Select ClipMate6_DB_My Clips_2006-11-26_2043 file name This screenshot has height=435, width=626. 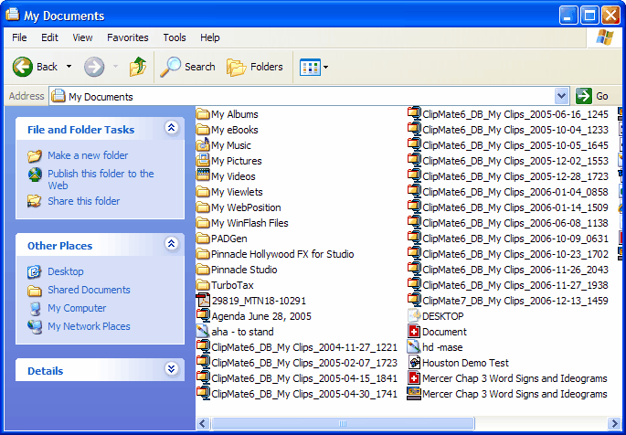[x=515, y=271]
